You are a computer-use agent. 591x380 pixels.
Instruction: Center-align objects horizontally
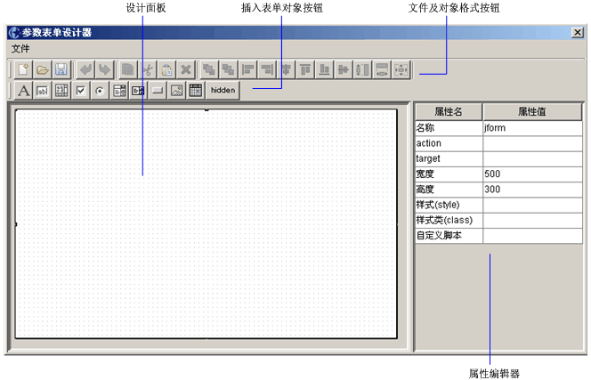pos(286,69)
